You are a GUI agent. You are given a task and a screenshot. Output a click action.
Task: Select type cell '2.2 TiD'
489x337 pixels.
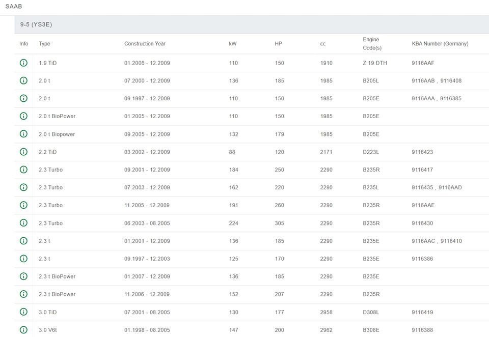pos(48,152)
